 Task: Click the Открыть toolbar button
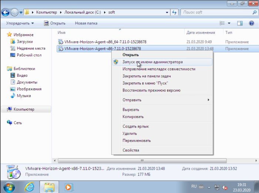point(55,23)
